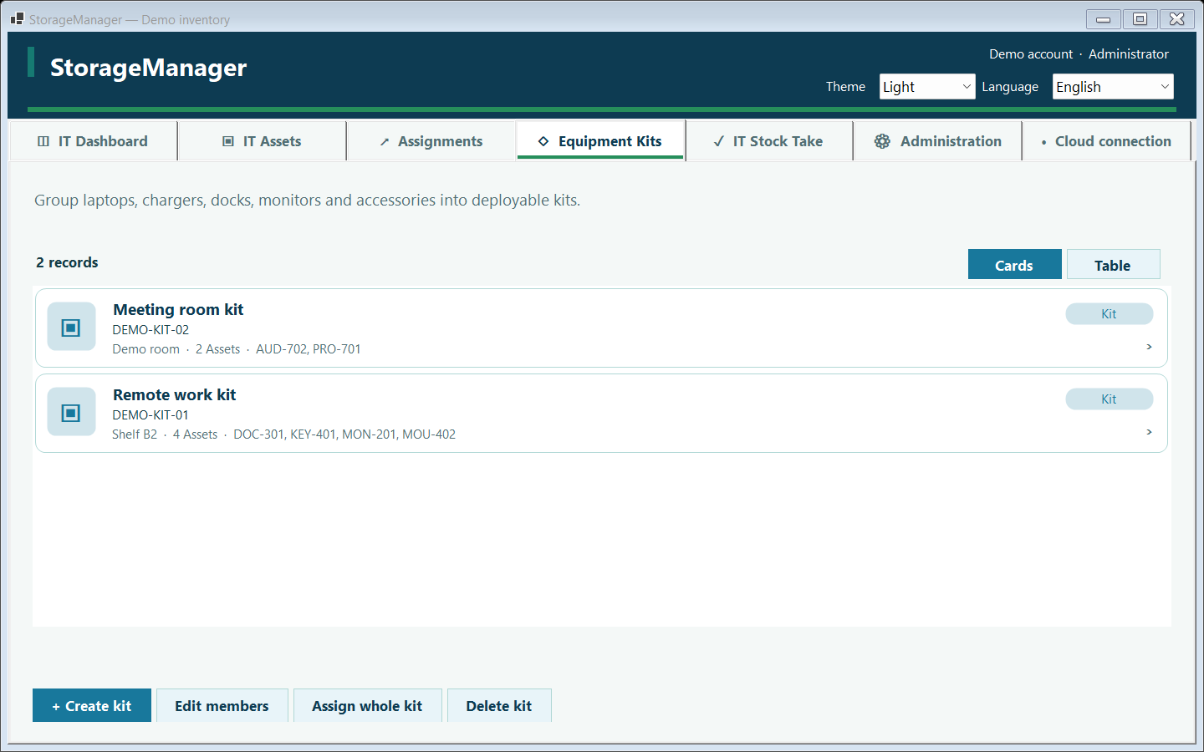Maximize the StorageManager window
Screen dimensions: 1204x752
click(x=1140, y=18)
